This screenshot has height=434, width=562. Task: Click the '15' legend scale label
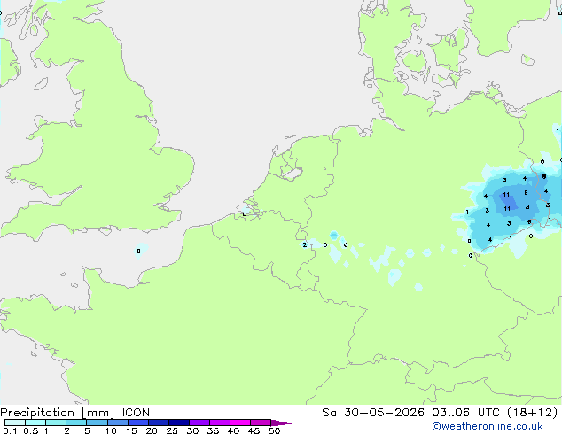pyautogui.click(x=131, y=430)
